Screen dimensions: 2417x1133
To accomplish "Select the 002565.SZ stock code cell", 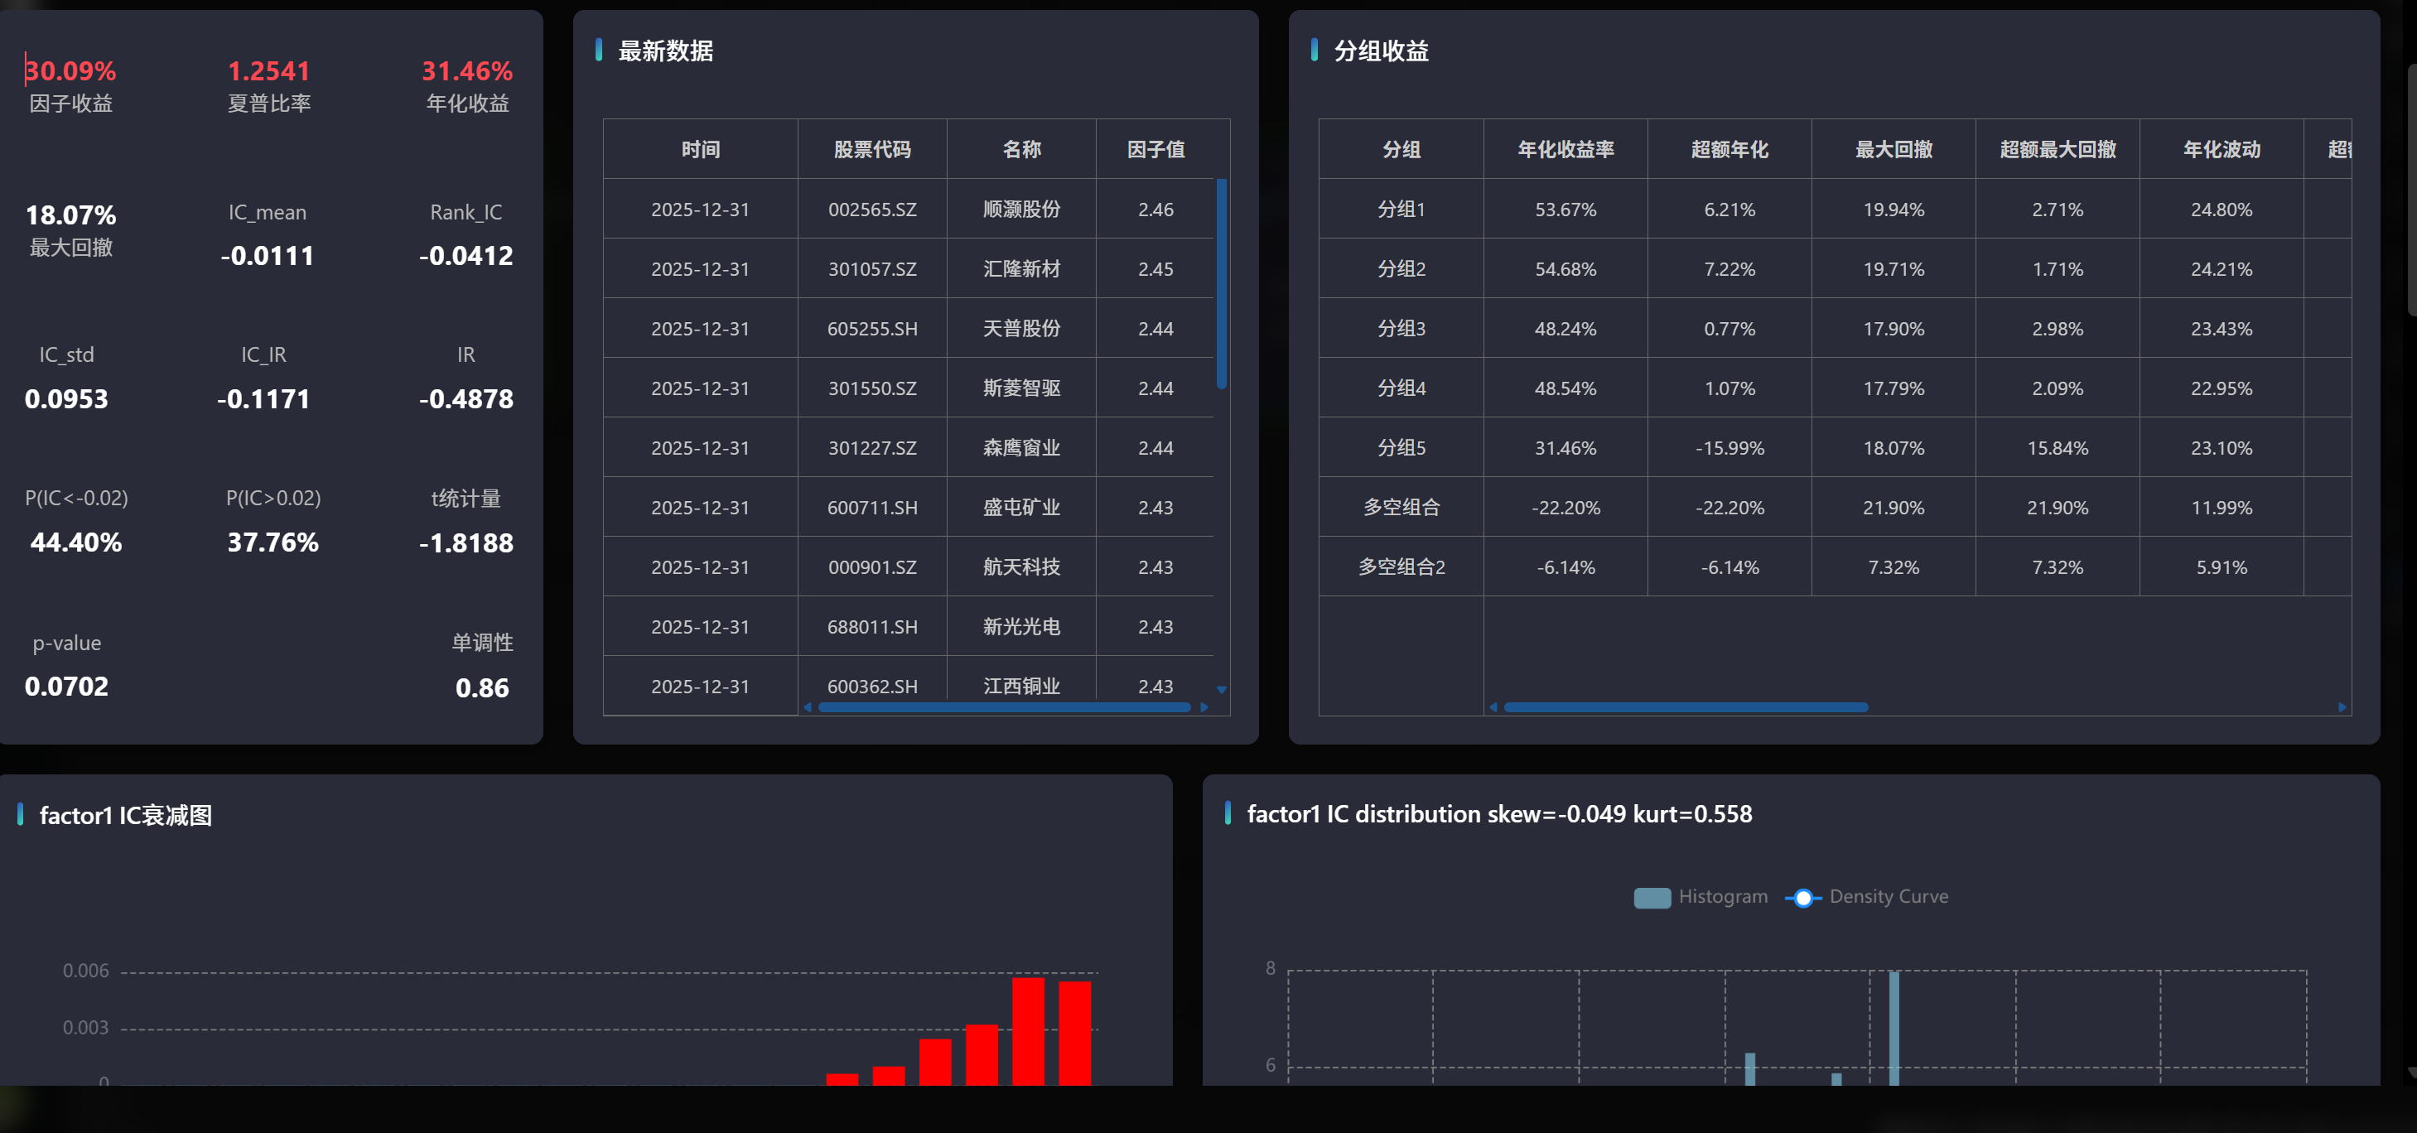I will (x=871, y=210).
